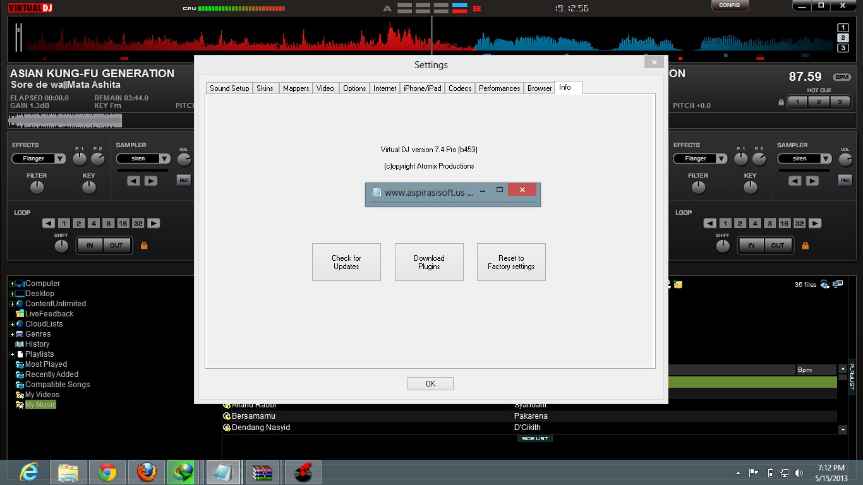Open WinRAR from the taskbar
This screenshot has width=863, height=485.
pos(262,472)
